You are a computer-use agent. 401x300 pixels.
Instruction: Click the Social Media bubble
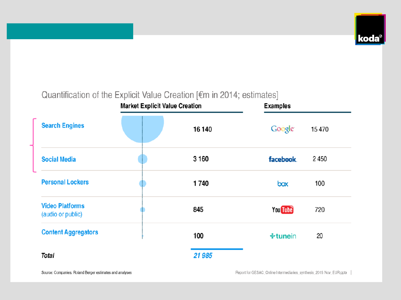pyautogui.click(x=143, y=159)
